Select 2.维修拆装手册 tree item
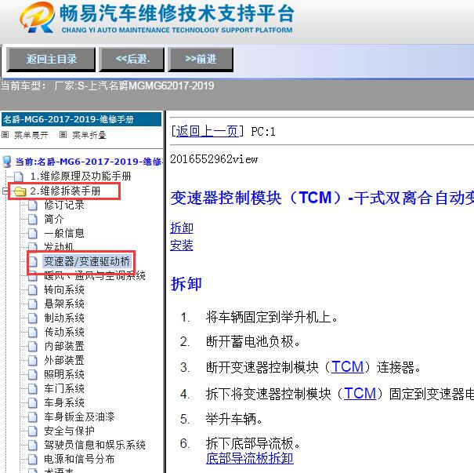 tap(65, 191)
